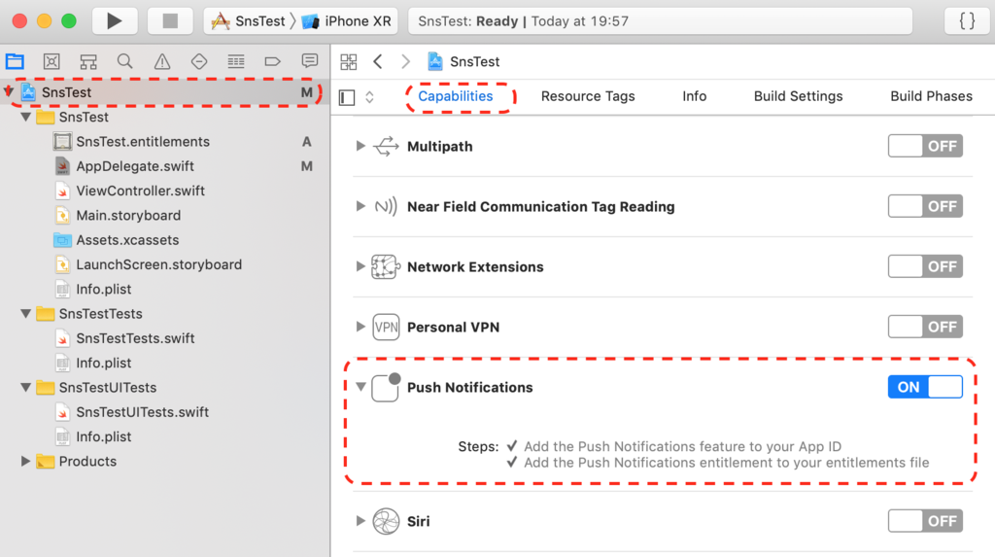Enable the Personal VPN switch
The height and width of the screenshot is (557, 995).
coord(925,327)
